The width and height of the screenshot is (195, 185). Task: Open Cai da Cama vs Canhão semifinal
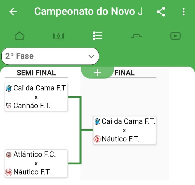pyautogui.click(x=36, y=97)
